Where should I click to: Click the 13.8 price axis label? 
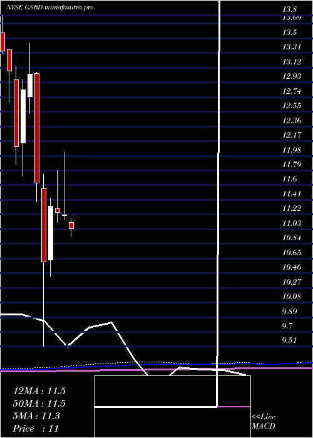pos(289,10)
